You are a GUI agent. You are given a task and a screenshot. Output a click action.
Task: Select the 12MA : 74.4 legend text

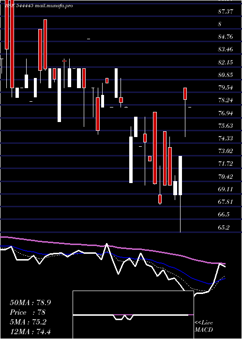point(30,331)
